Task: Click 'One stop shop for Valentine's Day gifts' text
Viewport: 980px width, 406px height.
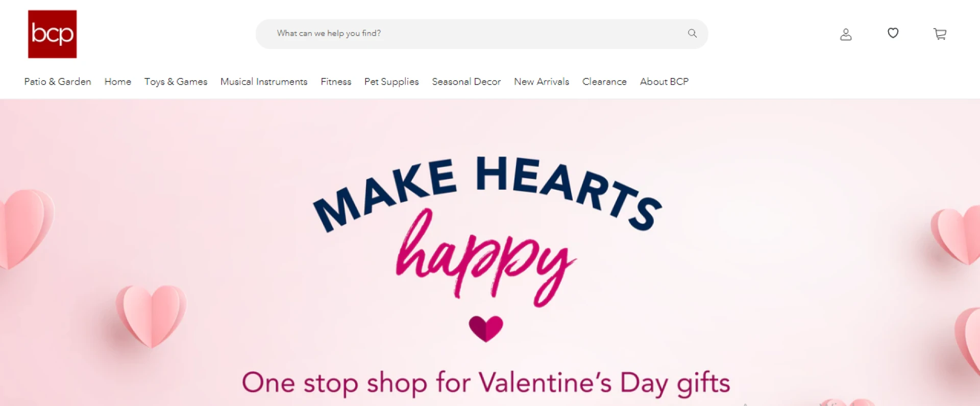Action: tap(486, 383)
